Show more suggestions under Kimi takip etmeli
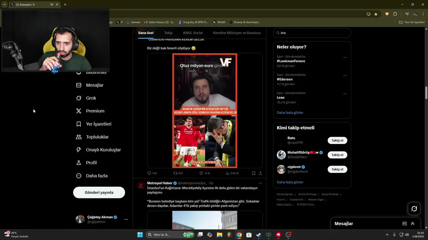The width and height of the screenshot is (428, 240). click(x=290, y=182)
